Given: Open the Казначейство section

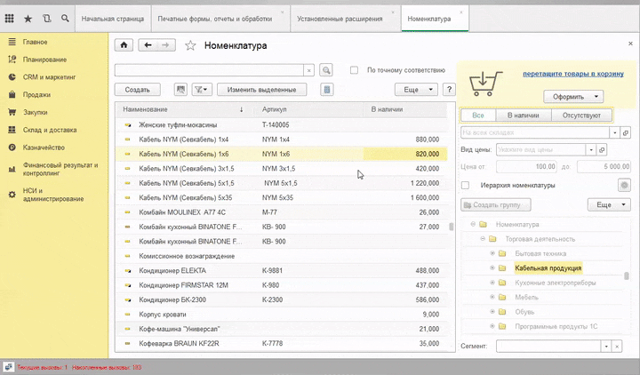Looking at the screenshot, I should click(44, 148).
